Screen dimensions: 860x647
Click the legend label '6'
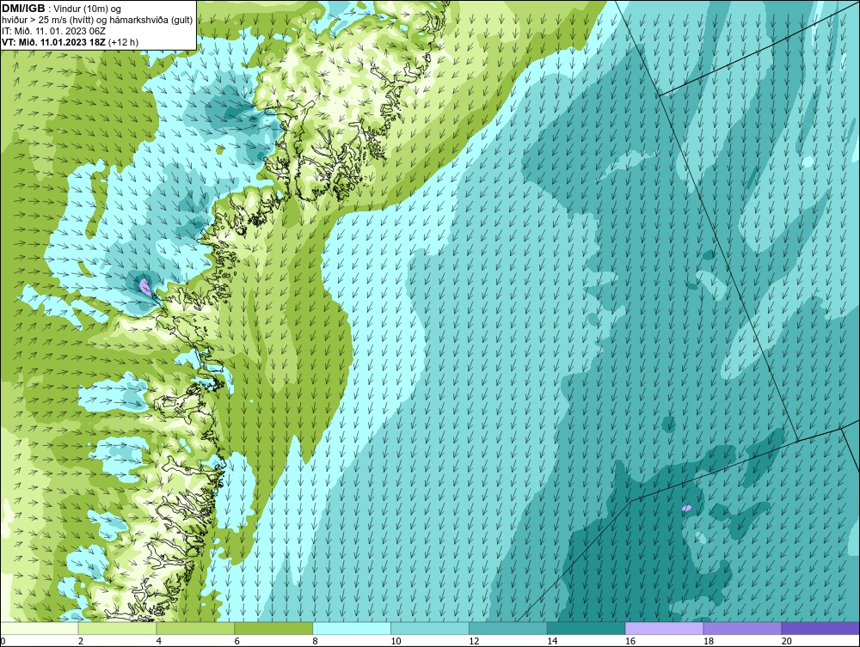point(237,641)
